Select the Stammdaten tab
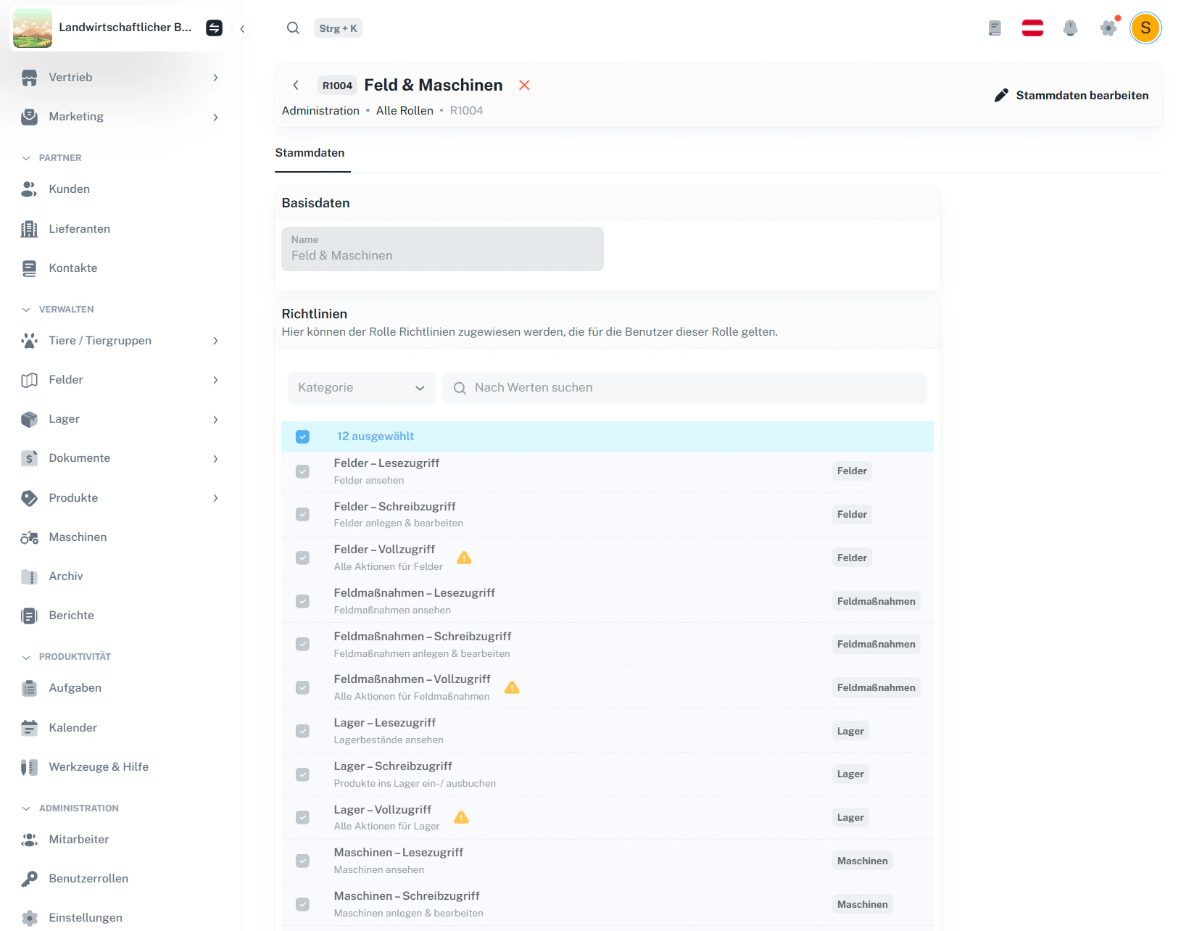The width and height of the screenshot is (1194, 931). click(x=310, y=153)
